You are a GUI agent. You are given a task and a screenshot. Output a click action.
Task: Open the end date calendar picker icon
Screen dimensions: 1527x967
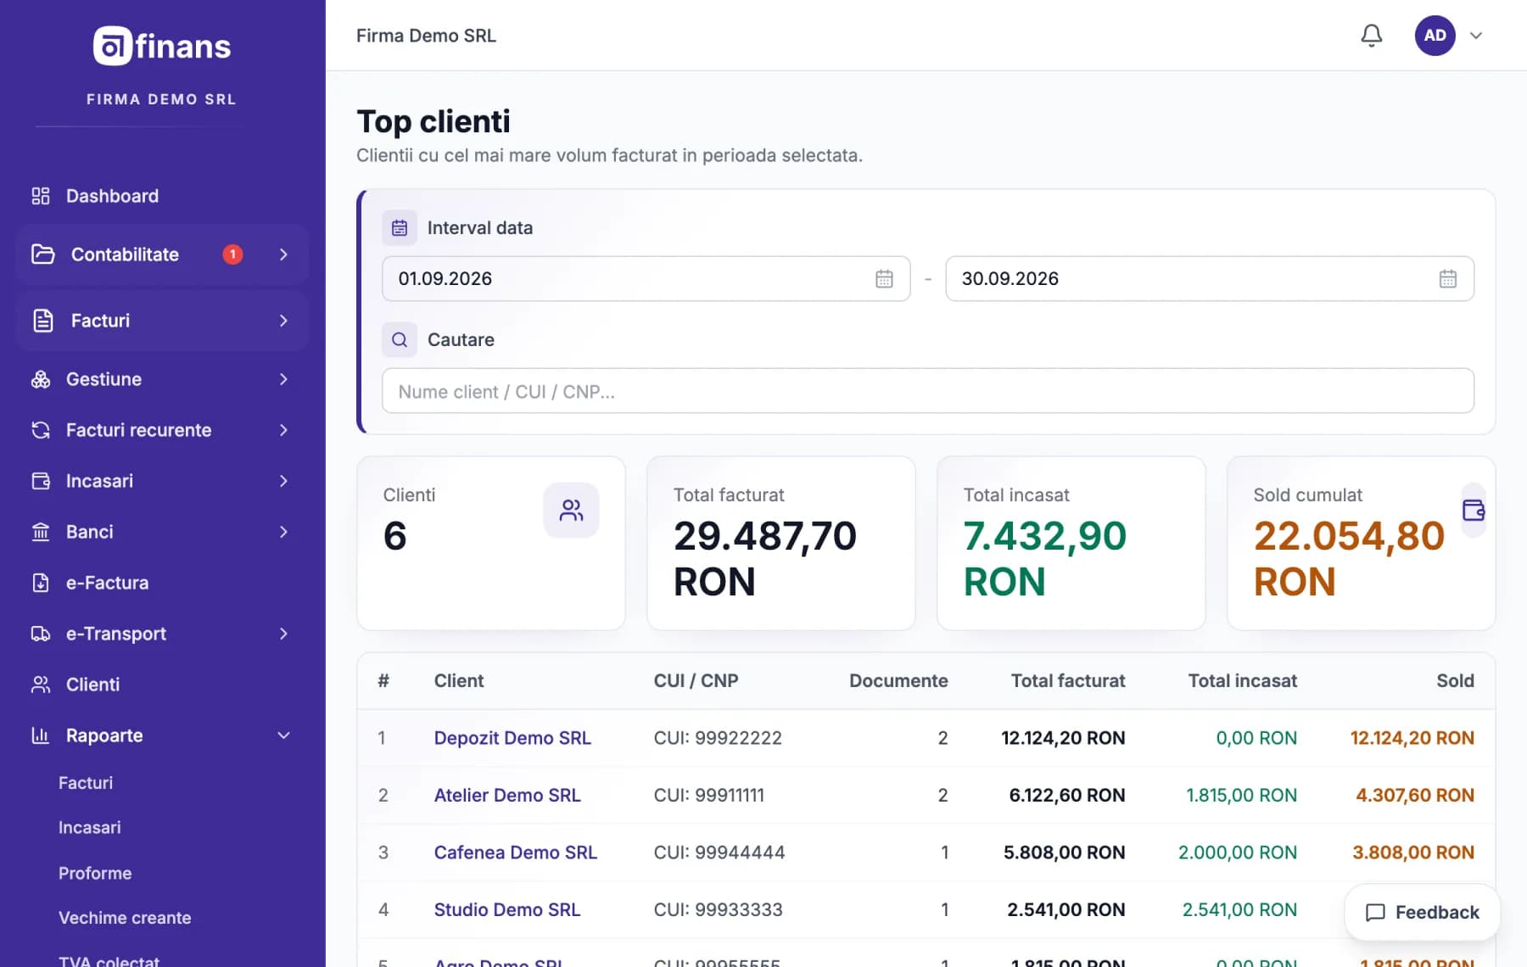1447,278
